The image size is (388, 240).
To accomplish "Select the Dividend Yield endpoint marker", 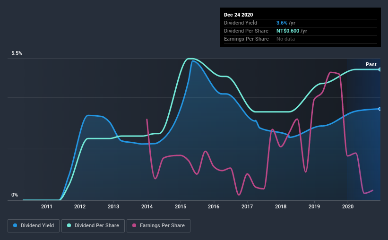I will tap(379, 109).
